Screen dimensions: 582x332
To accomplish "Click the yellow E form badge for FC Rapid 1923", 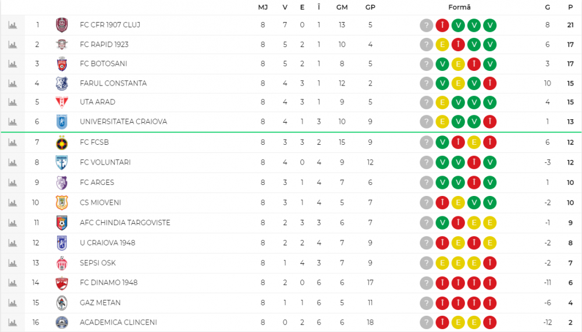I will click(x=443, y=45).
